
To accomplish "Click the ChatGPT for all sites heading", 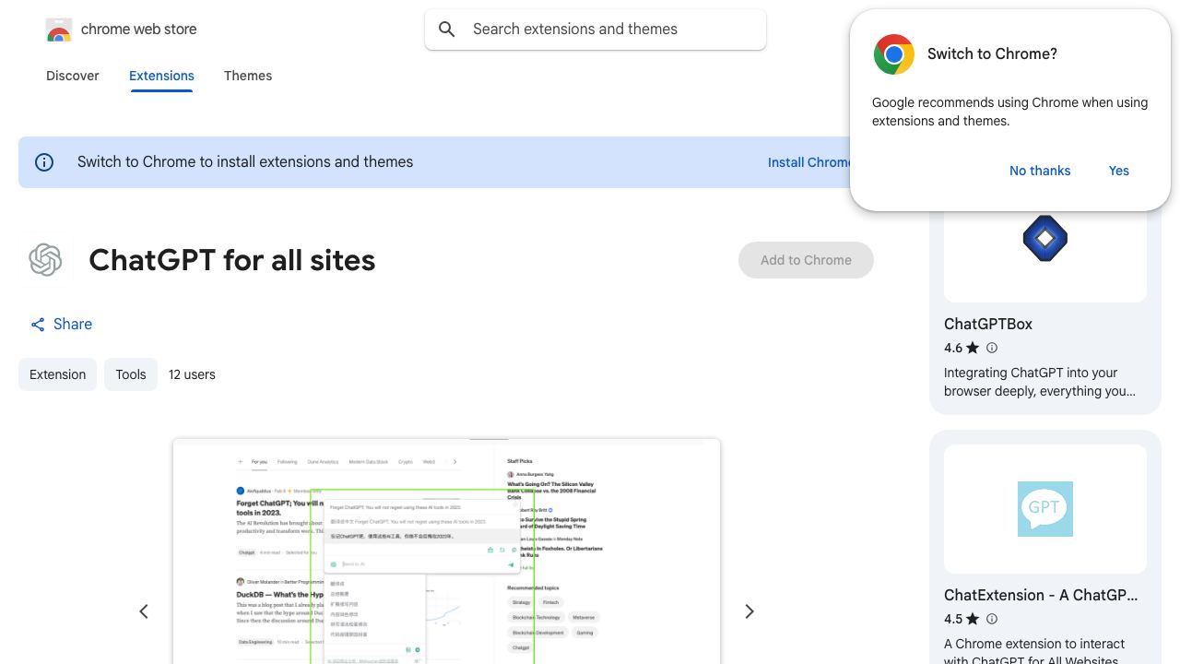I will (232, 260).
